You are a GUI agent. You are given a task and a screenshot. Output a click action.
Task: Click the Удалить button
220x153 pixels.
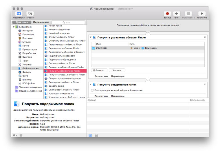coord(117,70)
